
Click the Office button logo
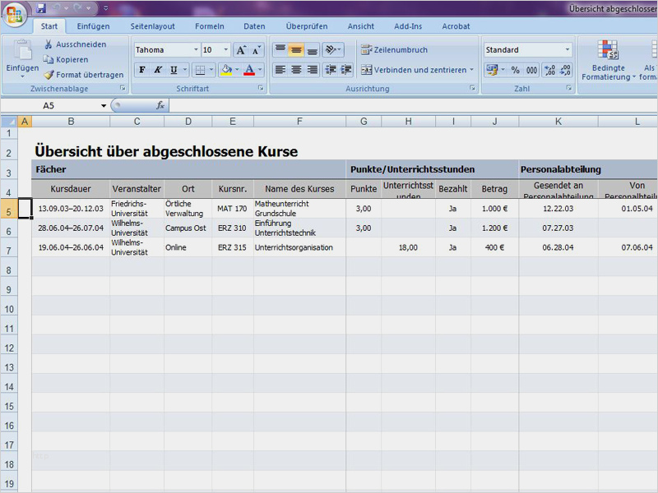click(x=14, y=14)
